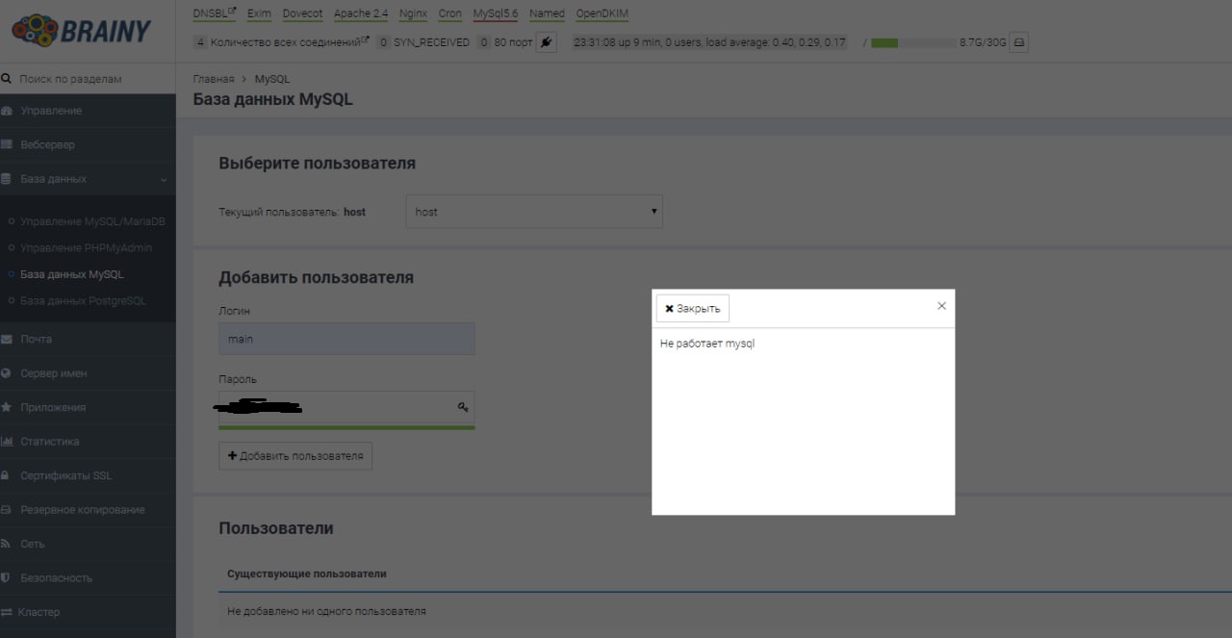Click the Добавить пользователя button
Screen dimensions: 1232x638
point(295,456)
